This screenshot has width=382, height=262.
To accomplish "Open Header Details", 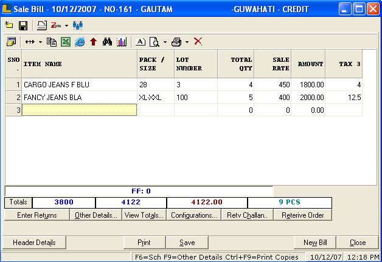I will [34, 243].
